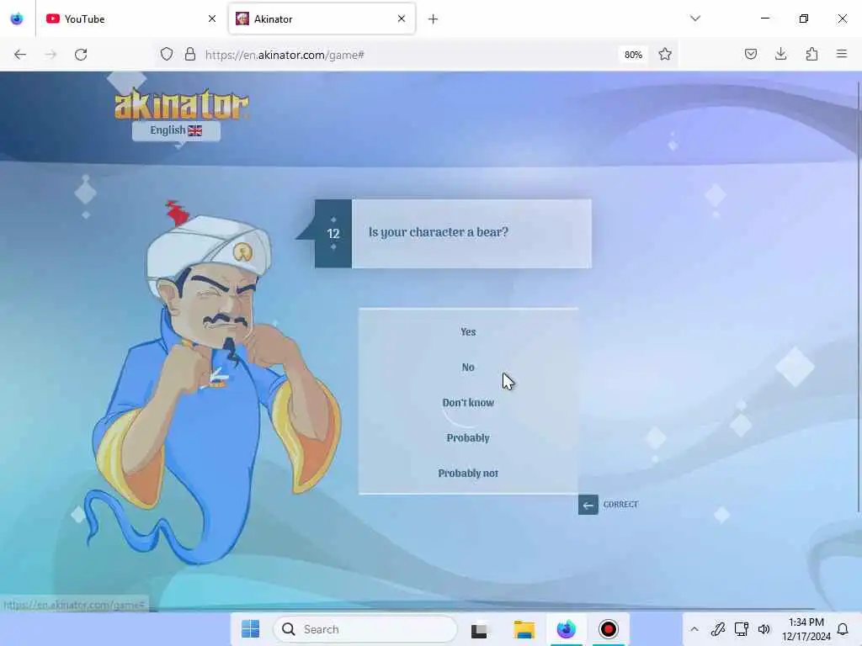Open a new browser tab
Image resolution: width=862 pixels, height=646 pixels.
click(x=434, y=19)
